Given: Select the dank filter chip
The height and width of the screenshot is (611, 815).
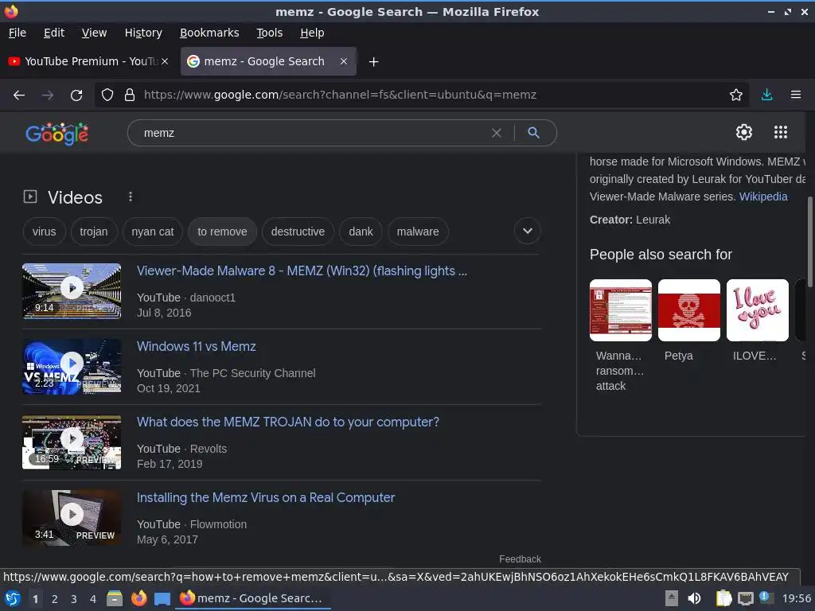Looking at the screenshot, I should tap(361, 232).
